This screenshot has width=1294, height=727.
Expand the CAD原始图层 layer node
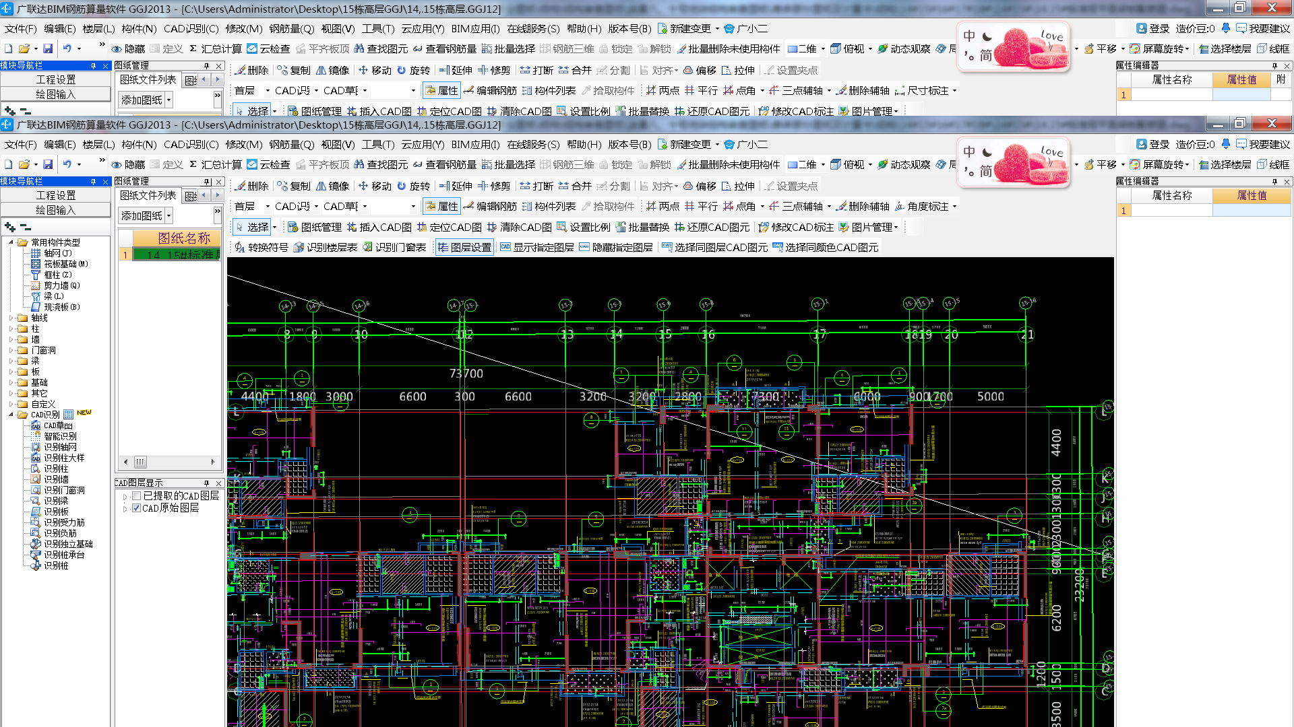tap(125, 508)
